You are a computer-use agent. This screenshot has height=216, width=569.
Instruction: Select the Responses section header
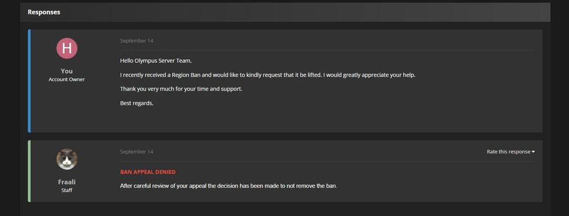click(x=44, y=12)
